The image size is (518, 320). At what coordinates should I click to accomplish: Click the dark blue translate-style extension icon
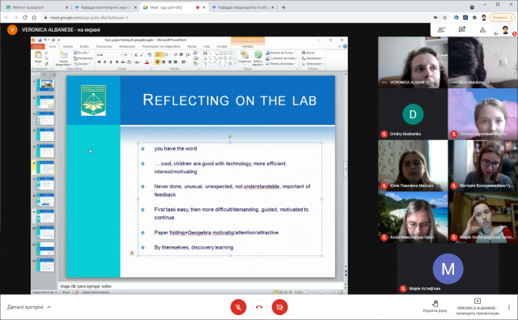point(465,18)
